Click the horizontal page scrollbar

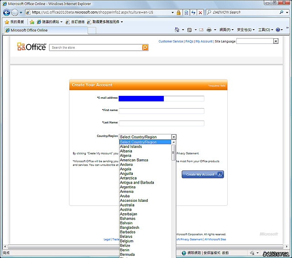145,247
